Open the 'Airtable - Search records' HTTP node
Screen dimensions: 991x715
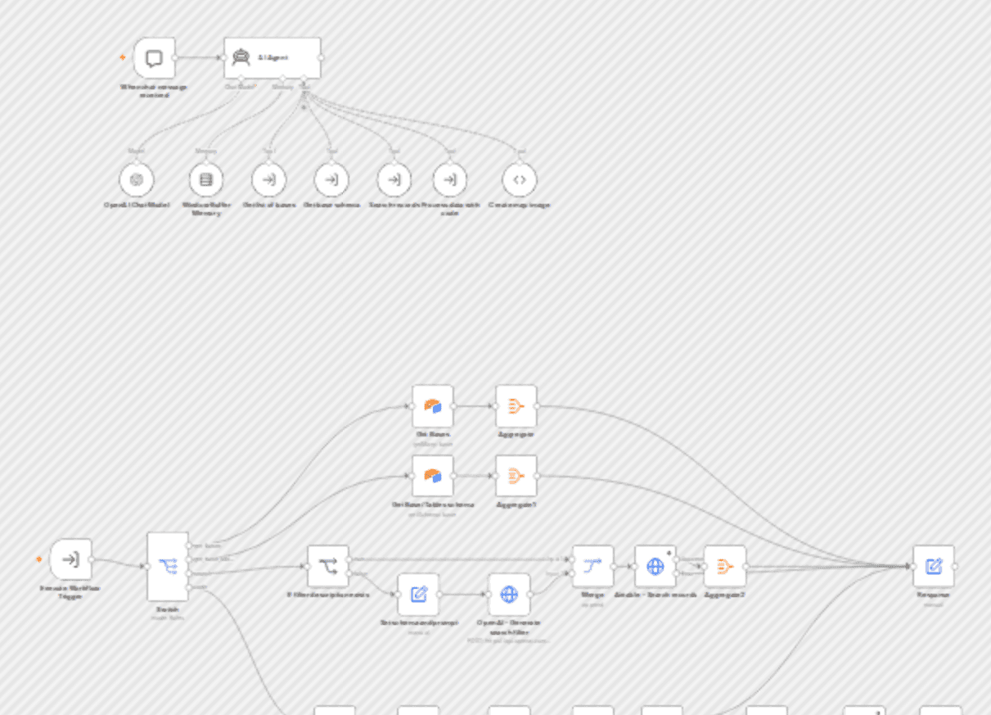click(655, 566)
